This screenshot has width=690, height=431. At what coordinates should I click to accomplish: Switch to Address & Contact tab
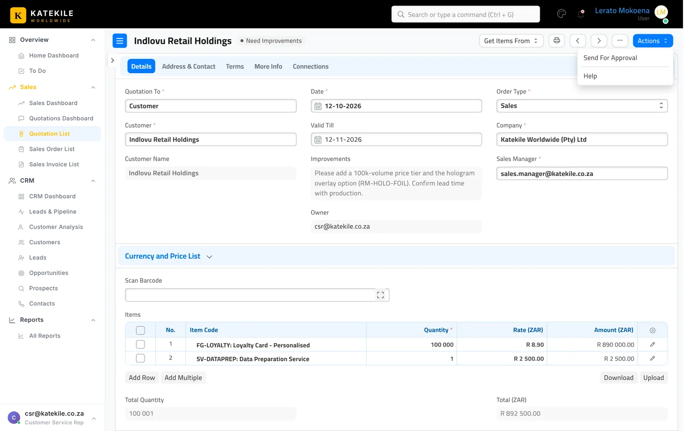point(188,66)
